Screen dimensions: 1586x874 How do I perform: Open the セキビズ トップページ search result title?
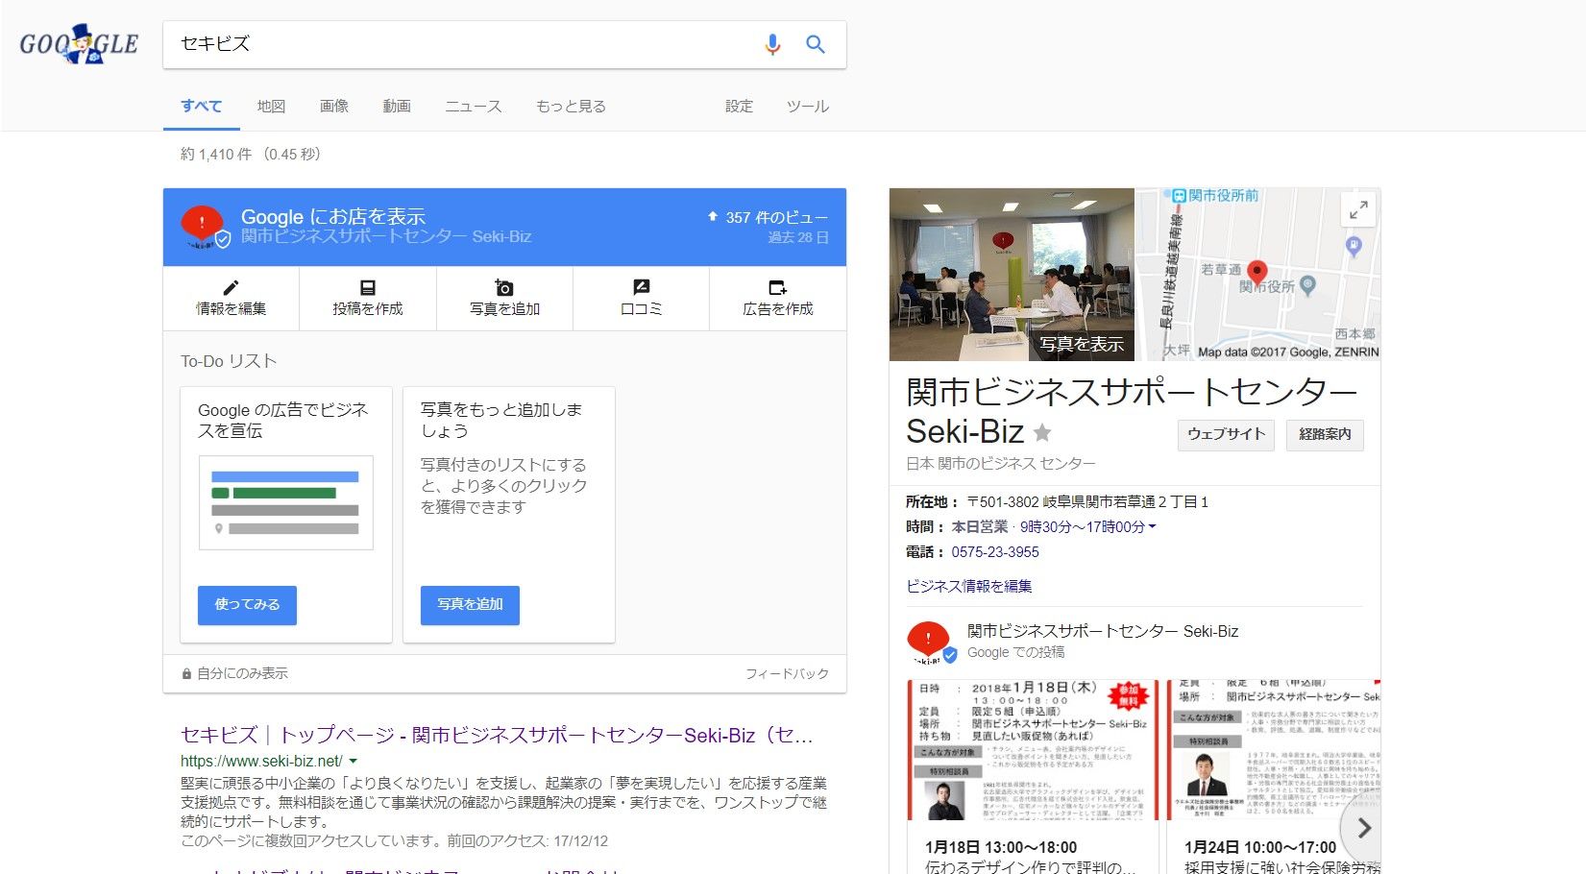pos(498,736)
